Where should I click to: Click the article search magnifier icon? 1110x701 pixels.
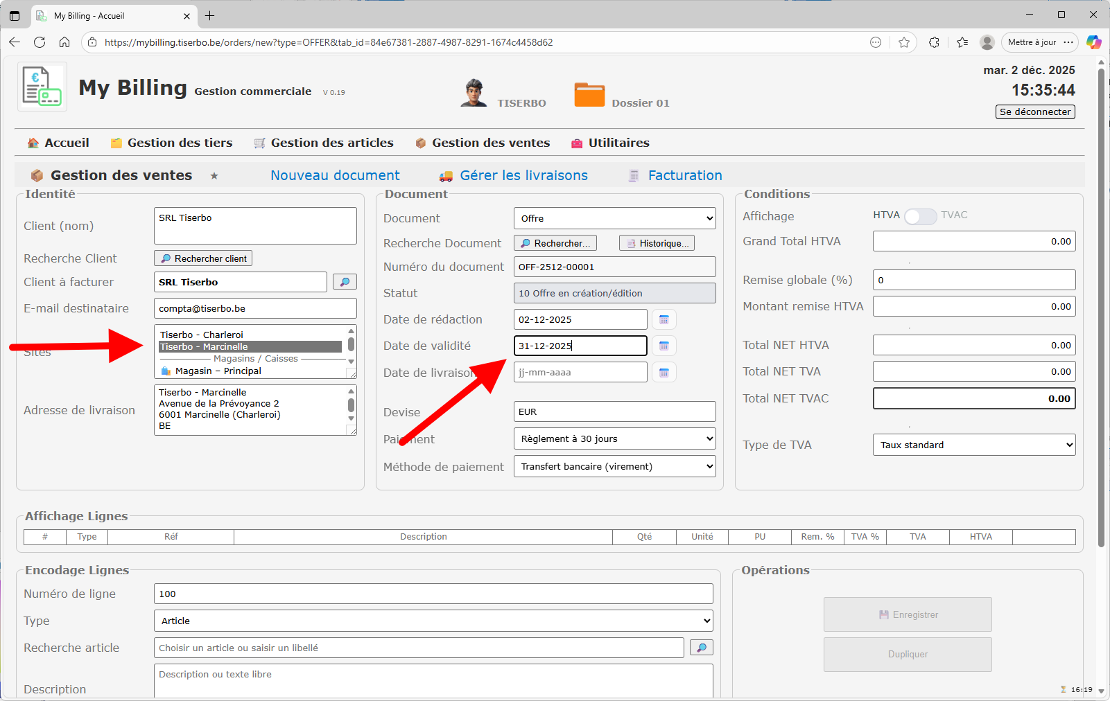(x=701, y=648)
